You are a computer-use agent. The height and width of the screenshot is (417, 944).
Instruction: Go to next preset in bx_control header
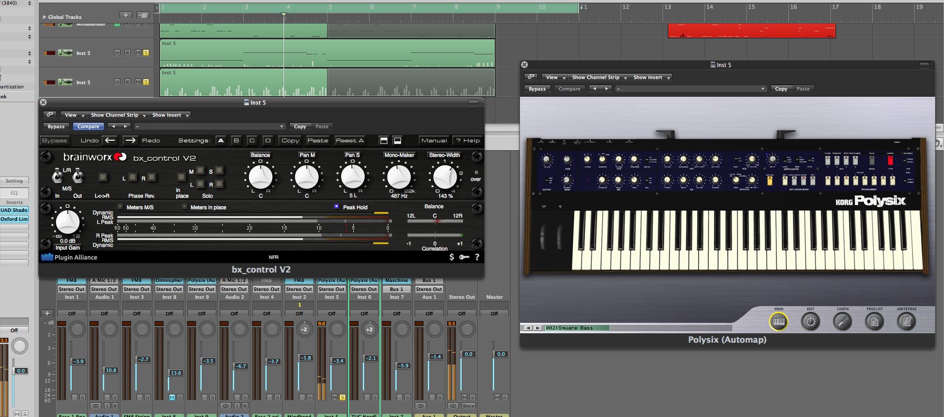point(125,126)
